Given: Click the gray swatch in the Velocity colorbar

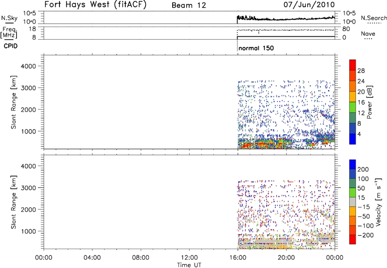Looking at the screenshot, I should 353,202.
